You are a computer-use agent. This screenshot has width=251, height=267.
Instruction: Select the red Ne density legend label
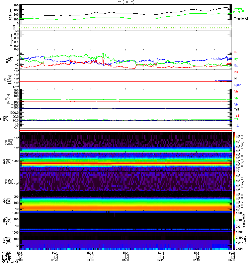coord(236,72)
